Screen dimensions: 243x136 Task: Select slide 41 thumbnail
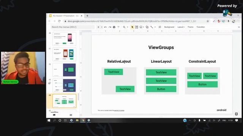(64, 54)
